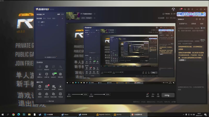Open the 读弹幕 tool icon
Screen dimensions: 209x117
point(54,87)
